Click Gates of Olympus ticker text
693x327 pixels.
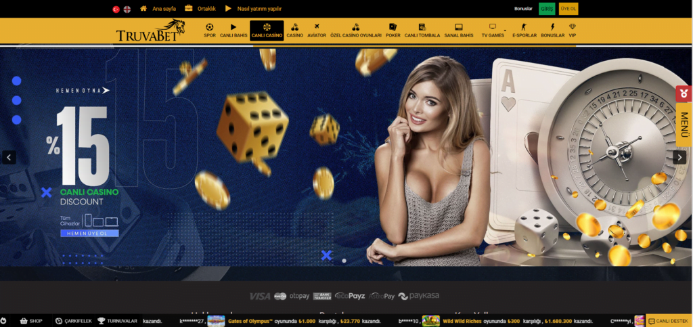250,322
